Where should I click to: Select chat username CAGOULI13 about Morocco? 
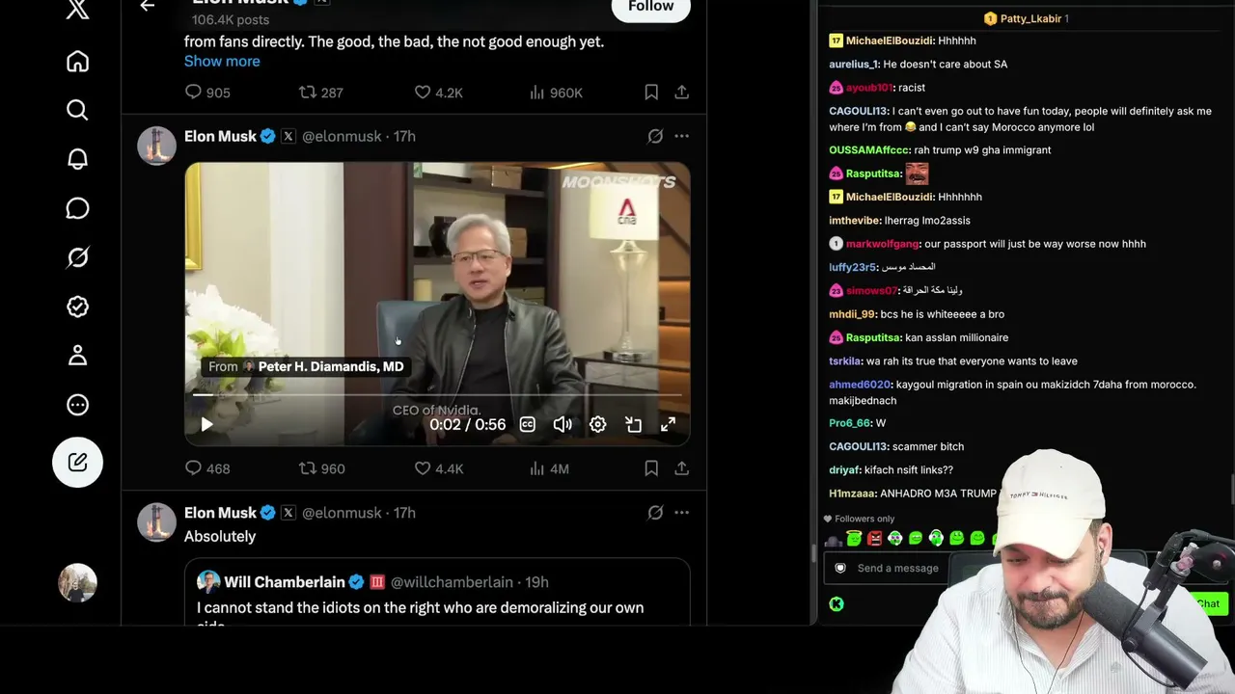coord(858,112)
